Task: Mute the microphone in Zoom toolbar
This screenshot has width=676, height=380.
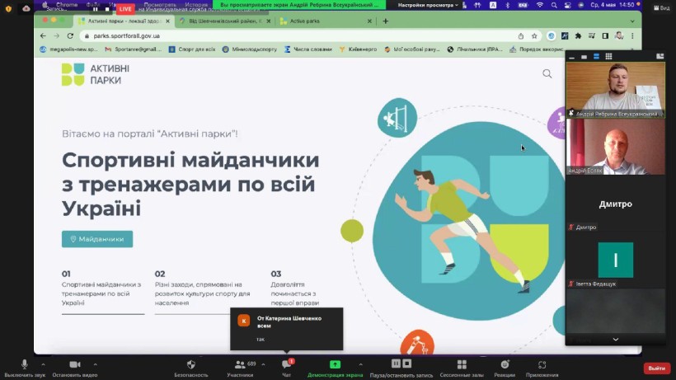Action: (25, 364)
